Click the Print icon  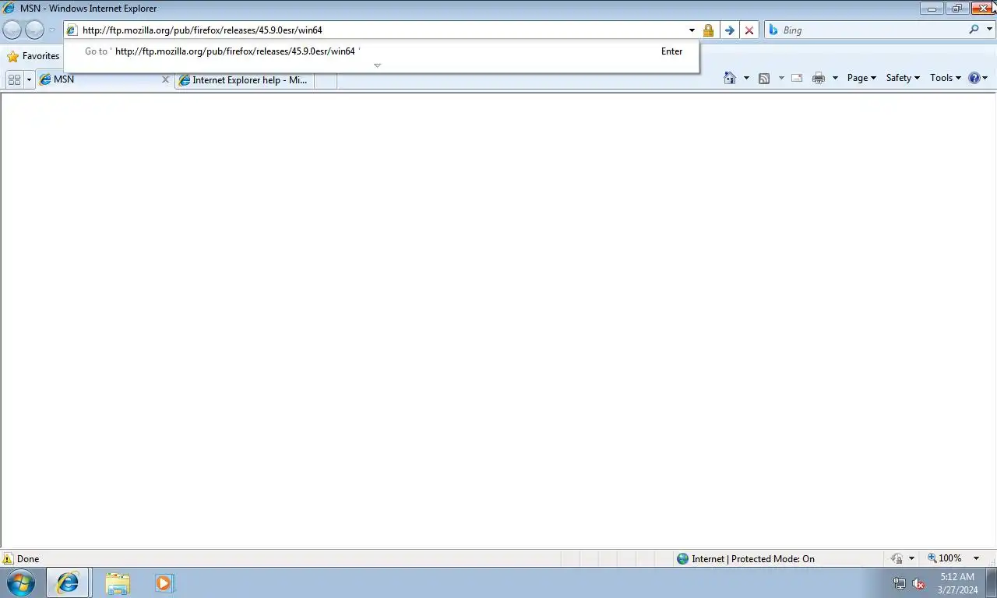tap(819, 78)
